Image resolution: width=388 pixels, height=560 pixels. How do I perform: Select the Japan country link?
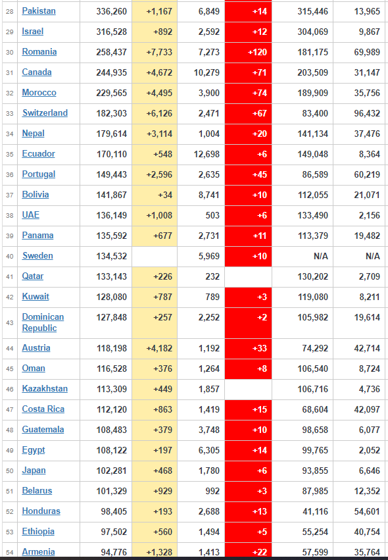[34, 471]
